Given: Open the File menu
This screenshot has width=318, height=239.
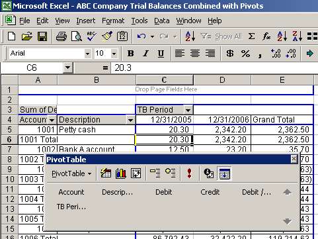Looking at the screenshot, I should 24,21.
